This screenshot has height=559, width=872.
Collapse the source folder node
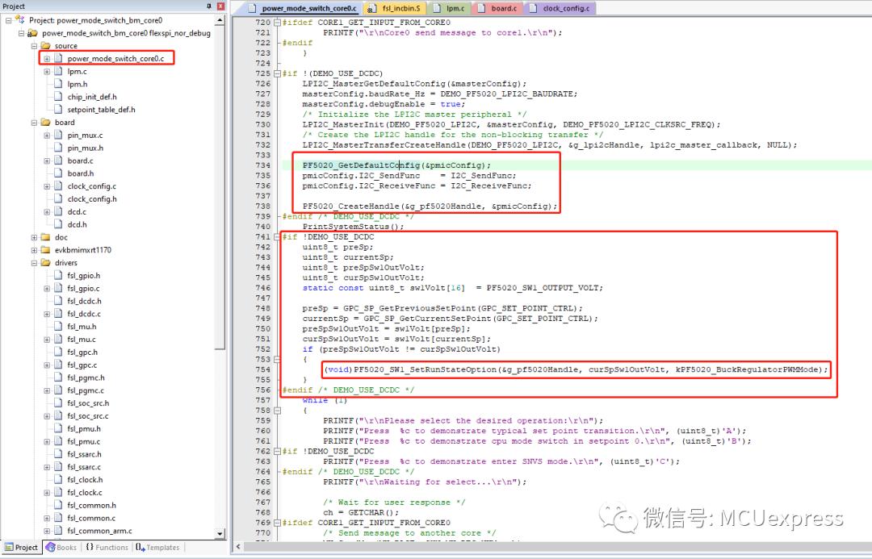pyautogui.click(x=34, y=45)
